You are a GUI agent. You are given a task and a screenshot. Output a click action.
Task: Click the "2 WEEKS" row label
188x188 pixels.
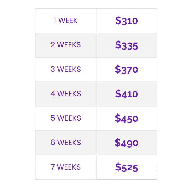pyautogui.click(x=65, y=45)
